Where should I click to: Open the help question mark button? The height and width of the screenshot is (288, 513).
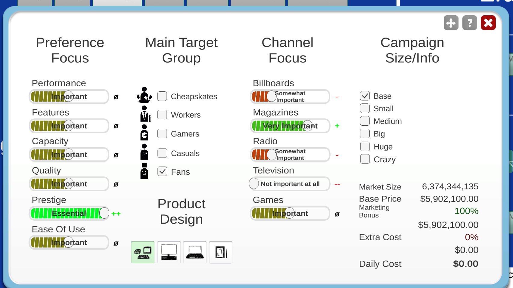tap(470, 23)
